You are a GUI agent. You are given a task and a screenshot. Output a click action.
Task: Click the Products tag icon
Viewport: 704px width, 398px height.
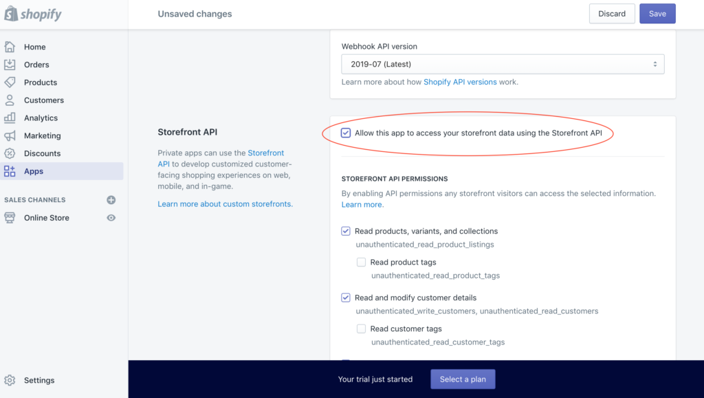[x=12, y=82]
